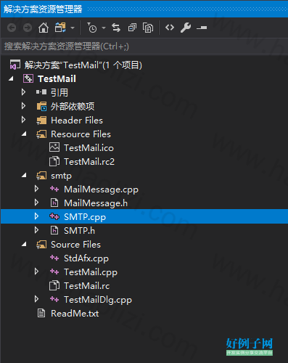Click the TestMail project icon
Viewport: 288px width, 363px height.
[x=28, y=78]
